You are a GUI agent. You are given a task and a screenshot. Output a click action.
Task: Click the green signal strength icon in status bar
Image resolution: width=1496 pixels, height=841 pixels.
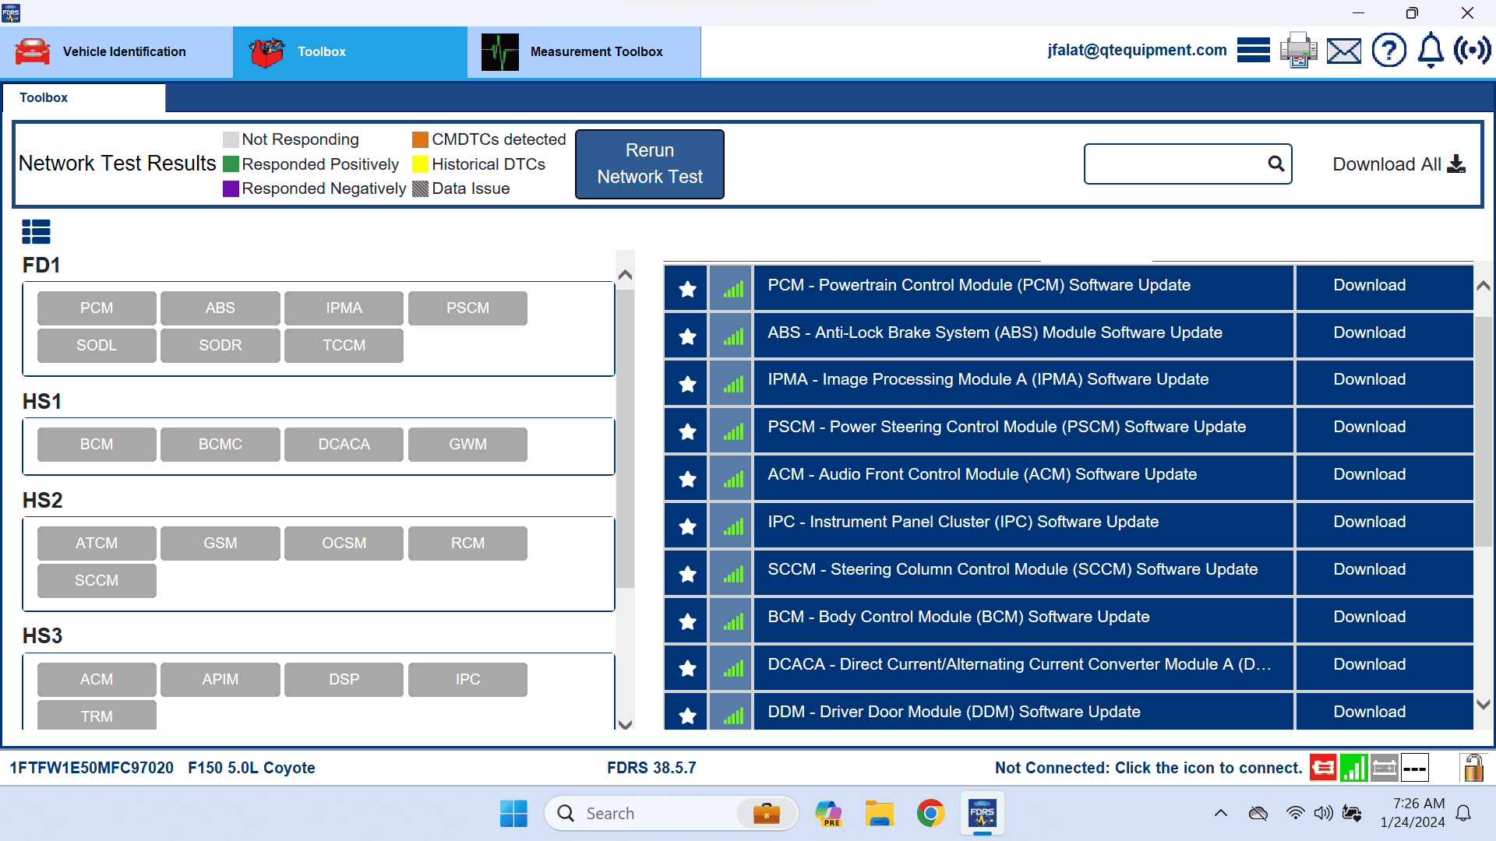pos(1353,767)
